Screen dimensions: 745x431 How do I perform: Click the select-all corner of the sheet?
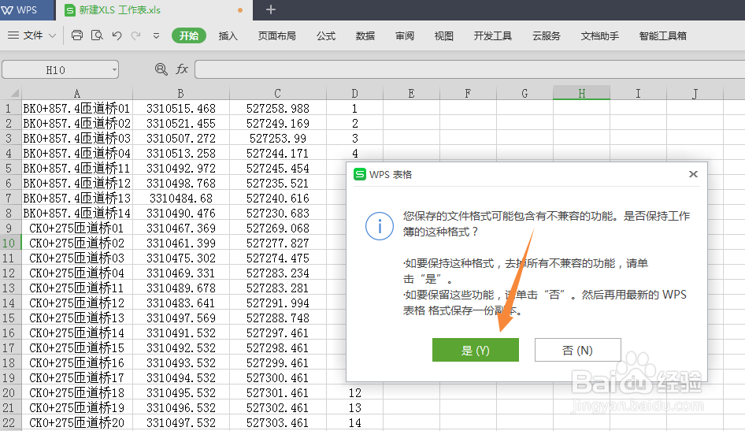(11, 93)
